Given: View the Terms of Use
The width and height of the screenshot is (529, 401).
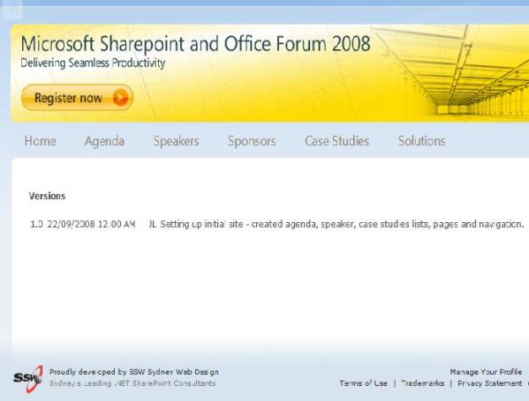Looking at the screenshot, I should pyautogui.click(x=363, y=383).
